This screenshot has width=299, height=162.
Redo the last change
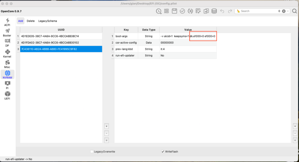(x=230, y=11)
